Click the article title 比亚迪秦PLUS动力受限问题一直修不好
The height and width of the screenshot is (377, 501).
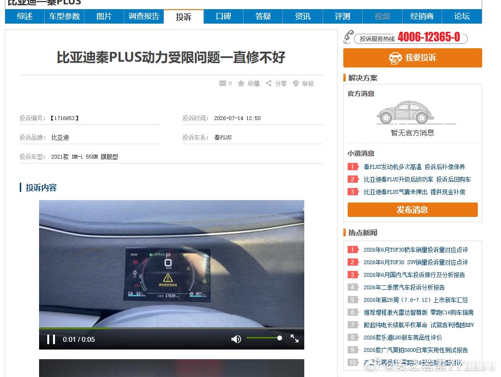tap(171, 57)
